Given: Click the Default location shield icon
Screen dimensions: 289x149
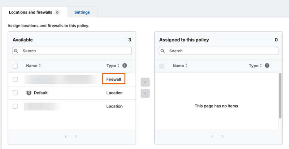Looking at the screenshot, I should [x=29, y=93].
